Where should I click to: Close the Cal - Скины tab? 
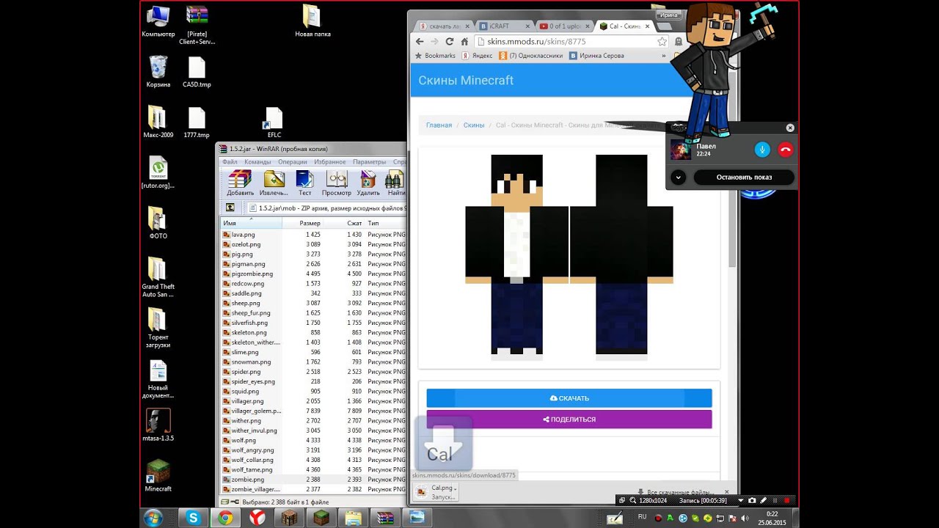(x=647, y=26)
